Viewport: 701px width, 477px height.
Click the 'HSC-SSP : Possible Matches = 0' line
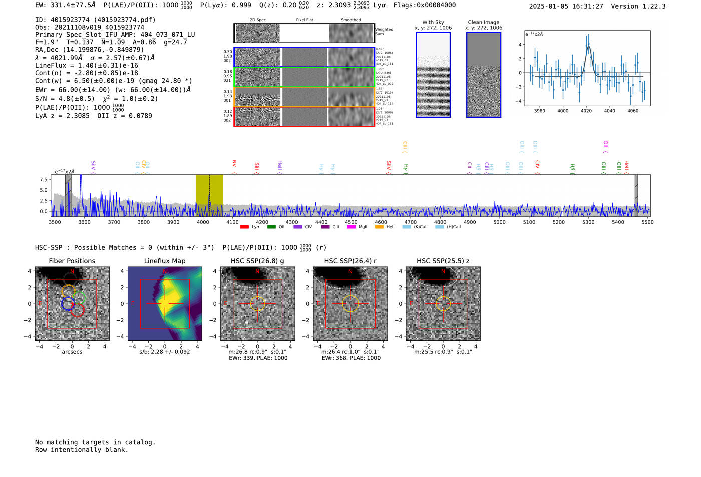point(96,248)
